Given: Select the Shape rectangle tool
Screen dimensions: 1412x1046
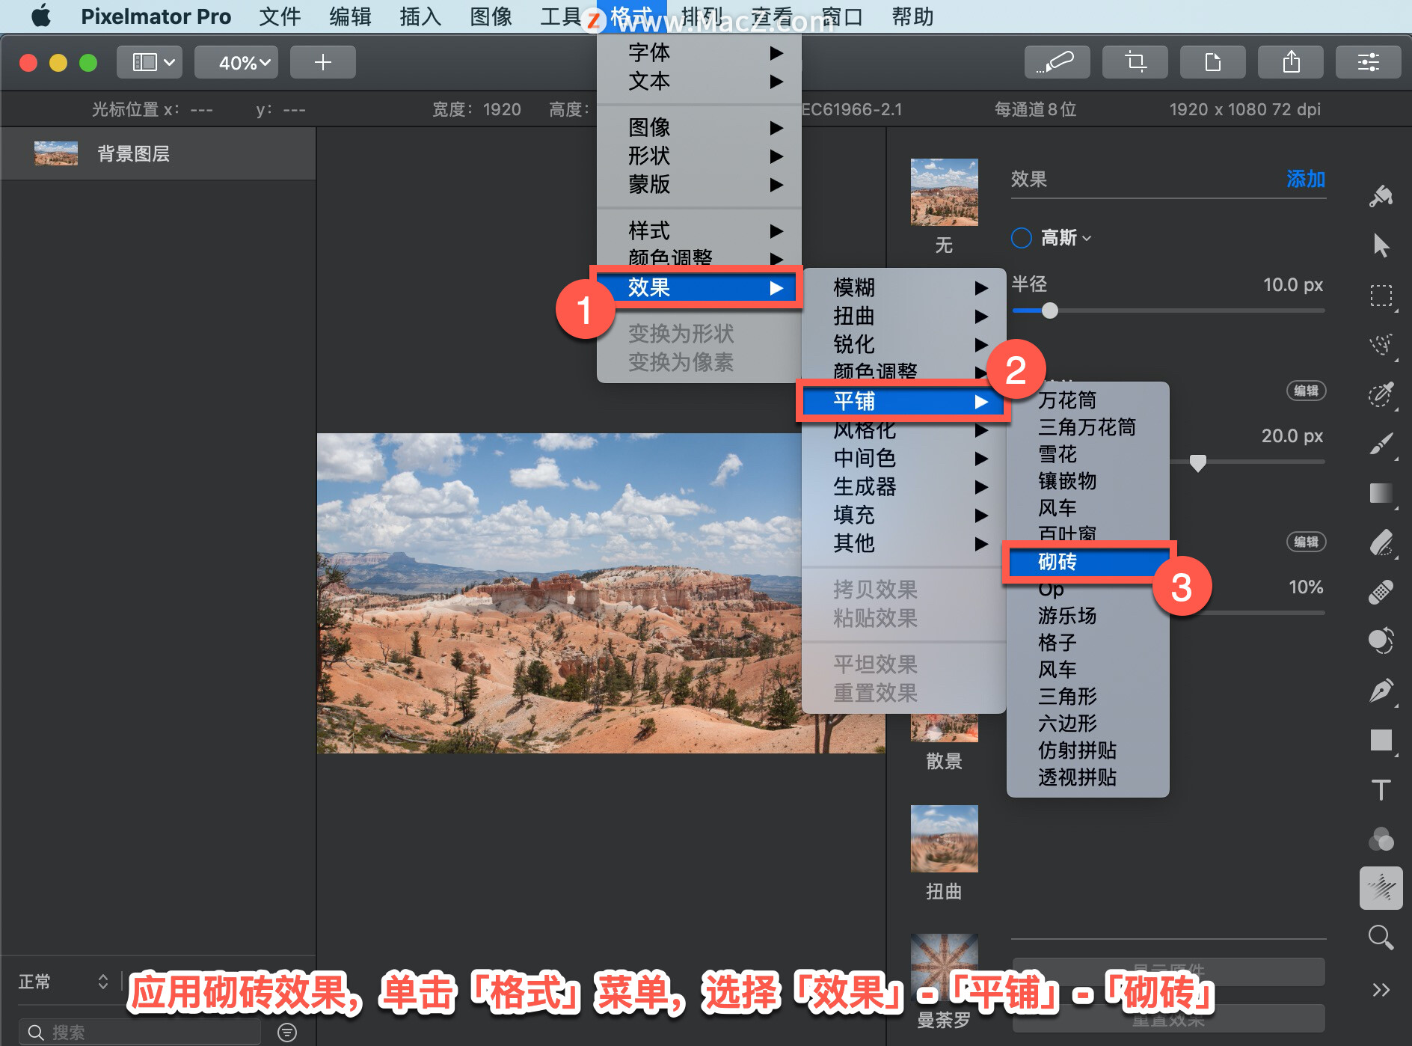Looking at the screenshot, I should point(1381,740).
